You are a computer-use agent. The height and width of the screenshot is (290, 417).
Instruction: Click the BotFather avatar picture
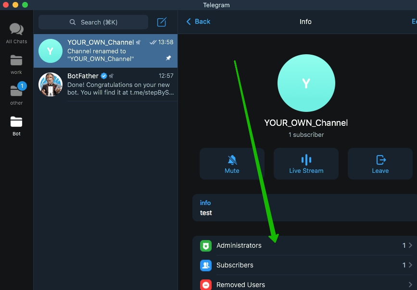[x=51, y=85]
